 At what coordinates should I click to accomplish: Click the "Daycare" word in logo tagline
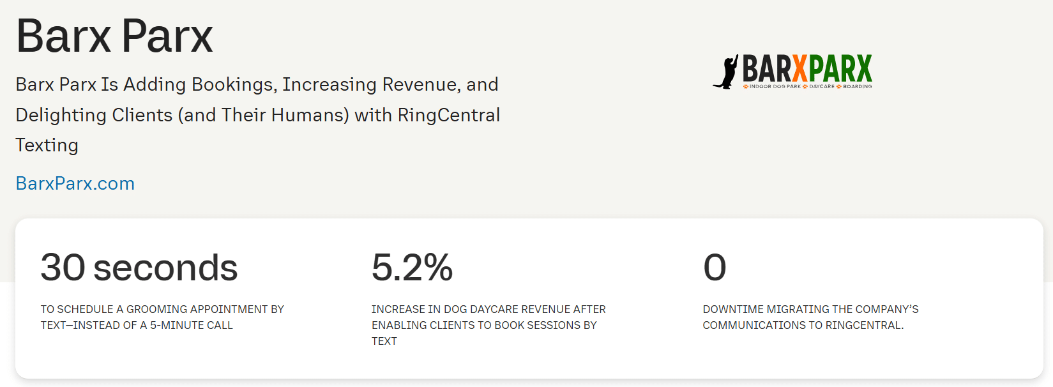[x=822, y=86]
